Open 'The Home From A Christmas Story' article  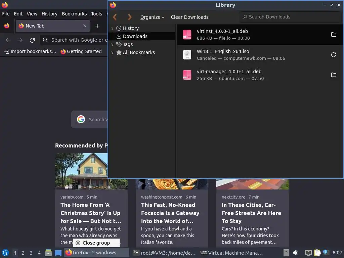(91, 213)
